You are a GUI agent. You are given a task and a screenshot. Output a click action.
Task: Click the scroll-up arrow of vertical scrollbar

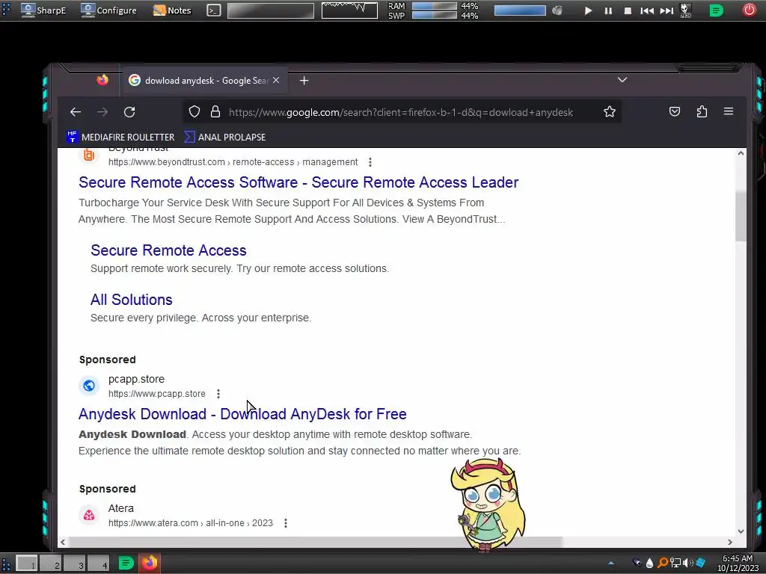(x=741, y=153)
